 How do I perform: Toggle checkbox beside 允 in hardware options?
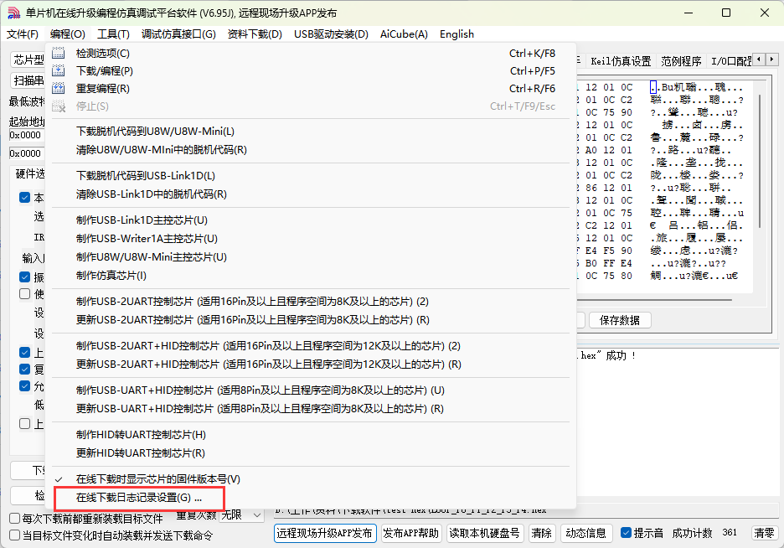pos(25,386)
